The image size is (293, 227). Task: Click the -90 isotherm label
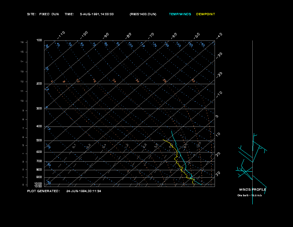[106, 36]
